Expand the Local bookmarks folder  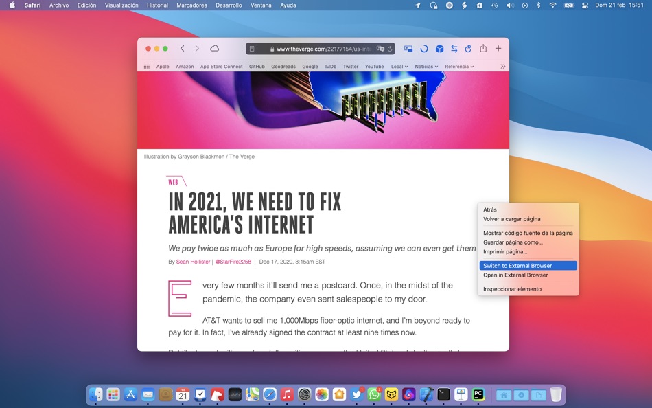pos(399,67)
